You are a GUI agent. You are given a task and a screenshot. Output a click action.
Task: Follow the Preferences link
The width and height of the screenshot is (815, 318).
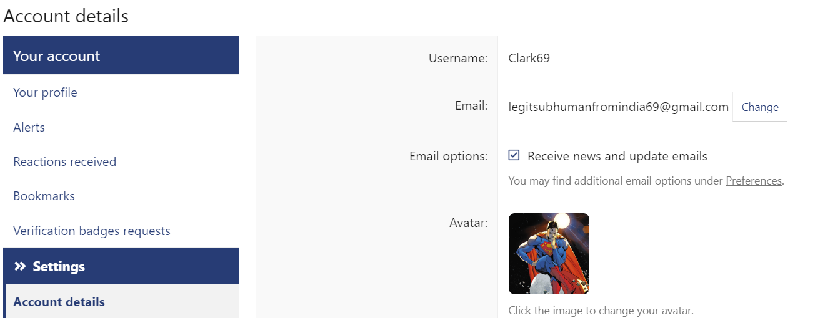(753, 181)
